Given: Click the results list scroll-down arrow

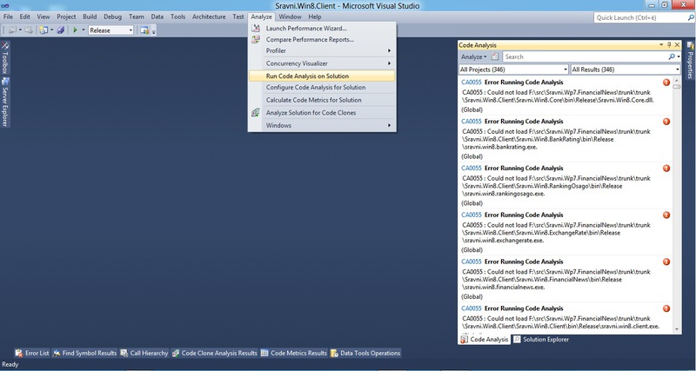Looking at the screenshot, I should (677, 329).
